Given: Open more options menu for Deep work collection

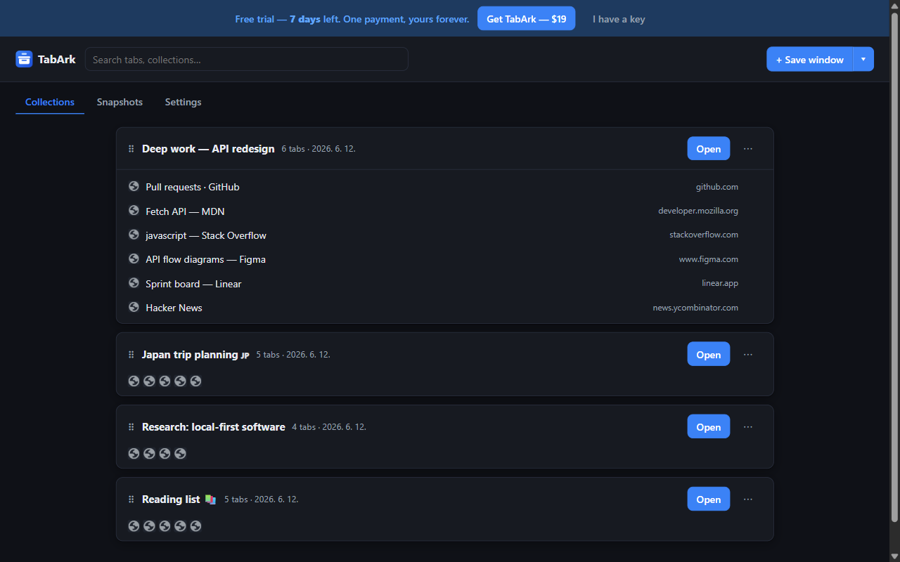Looking at the screenshot, I should point(748,149).
